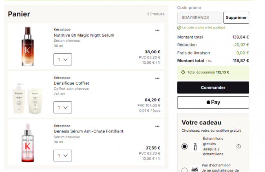Click the Frais de livraison 0,00 € value
Screen dimensions: 265x172
(x=243, y=53)
